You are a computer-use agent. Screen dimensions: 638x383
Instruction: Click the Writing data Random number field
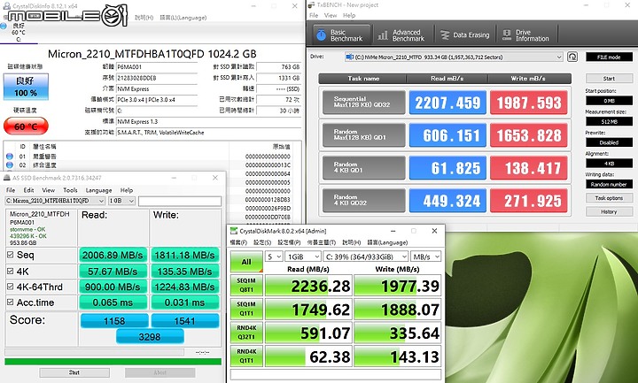(609, 184)
